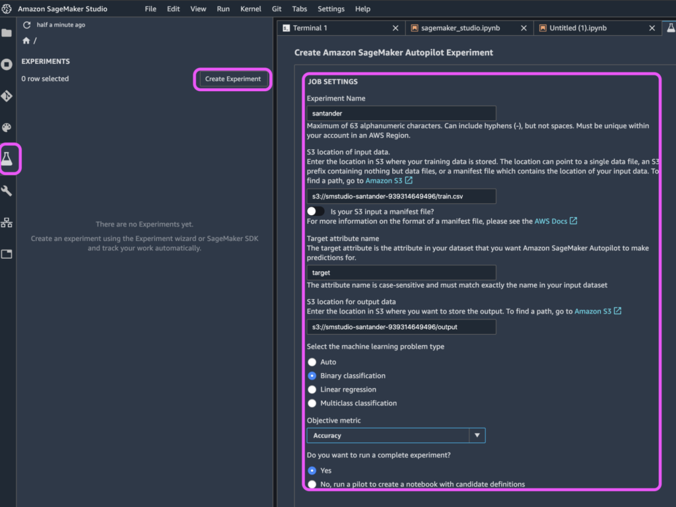Select Linear regression problem type
The image size is (676, 507).
pos(312,389)
